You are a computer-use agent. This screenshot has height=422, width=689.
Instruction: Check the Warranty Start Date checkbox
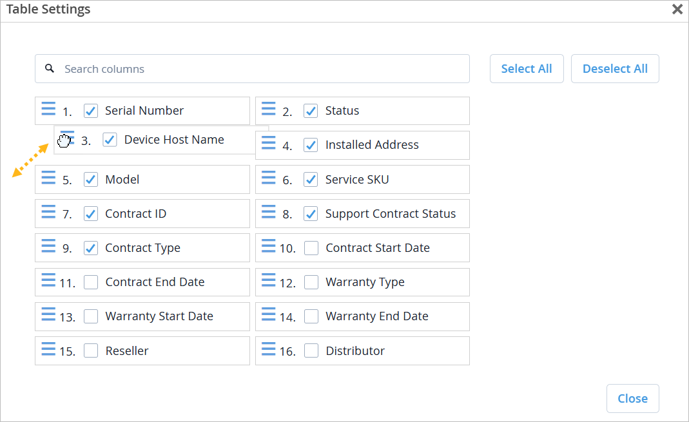[91, 316]
